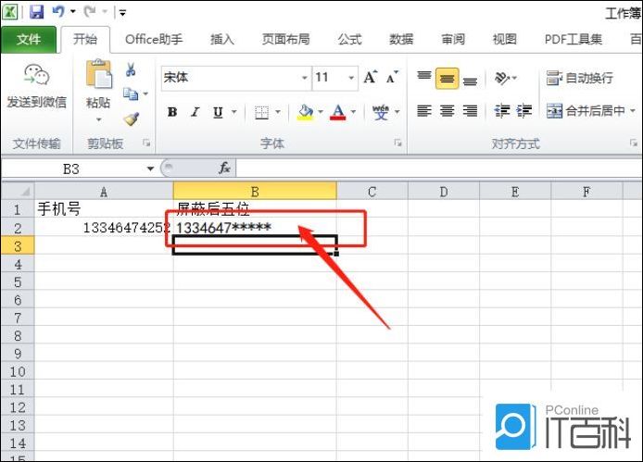The height and width of the screenshot is (462, 643).
Task: Click the Increase Indent icon
Action: pos(524,111)
